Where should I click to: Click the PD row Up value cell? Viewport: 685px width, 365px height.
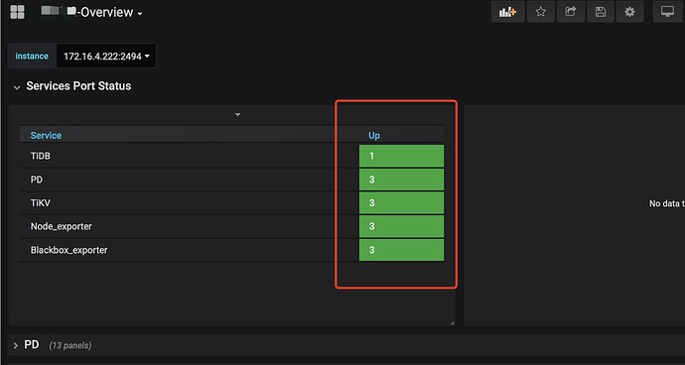point(401,180)
